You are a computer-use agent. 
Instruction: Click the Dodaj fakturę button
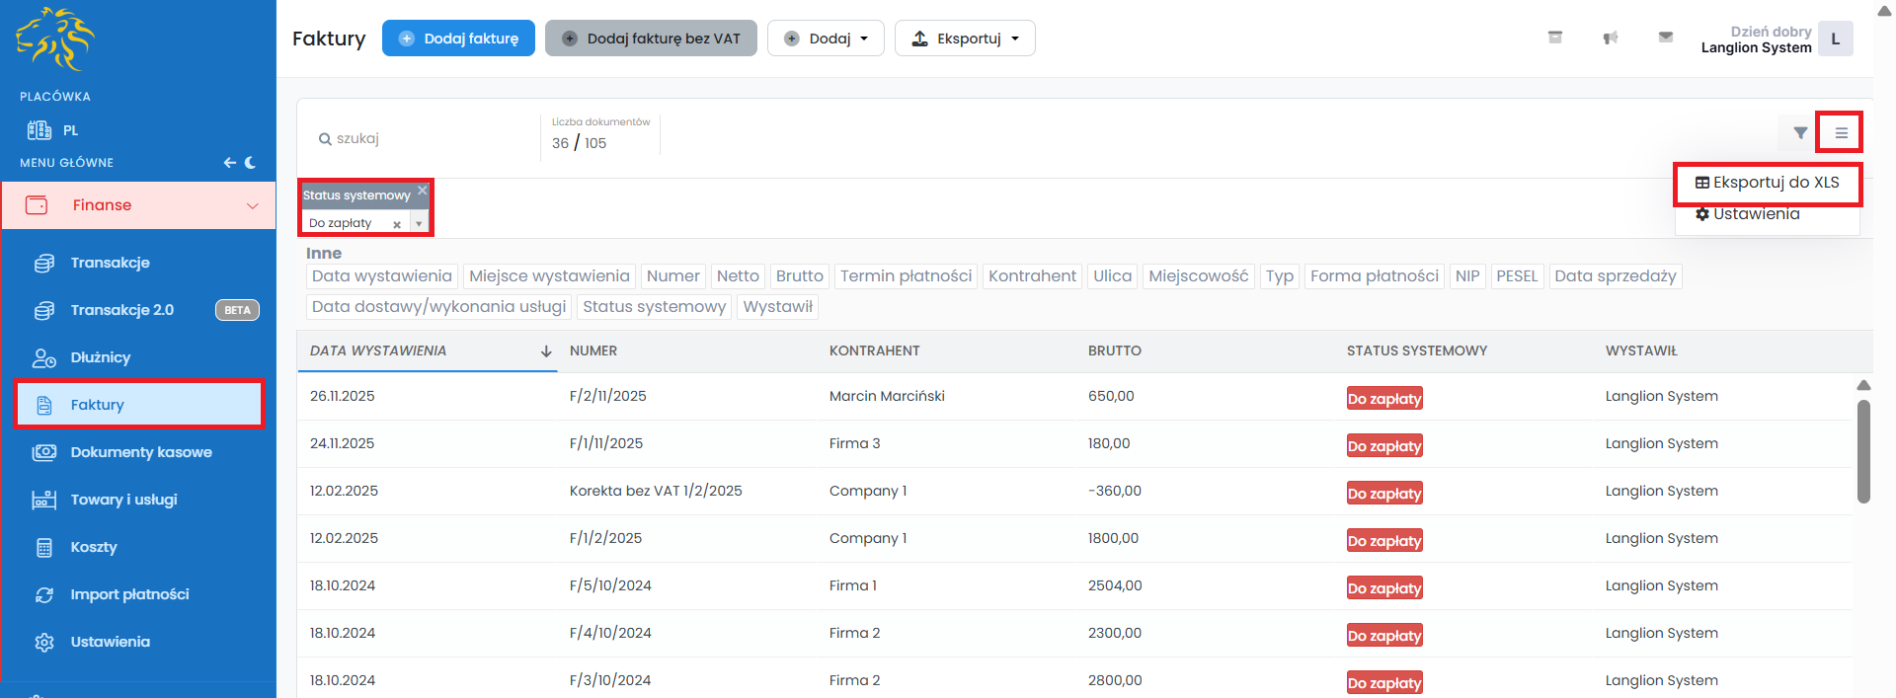coord(458,39)
